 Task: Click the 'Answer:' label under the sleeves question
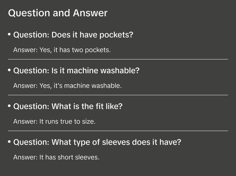point(25,157)
